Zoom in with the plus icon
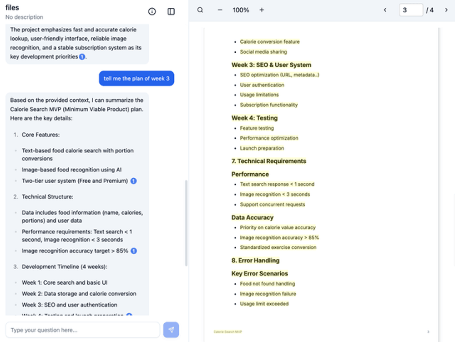This screenshot has height=342, width=455. 262,10
